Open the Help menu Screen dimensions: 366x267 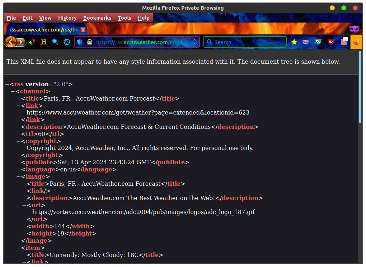(x=144, y=18)
